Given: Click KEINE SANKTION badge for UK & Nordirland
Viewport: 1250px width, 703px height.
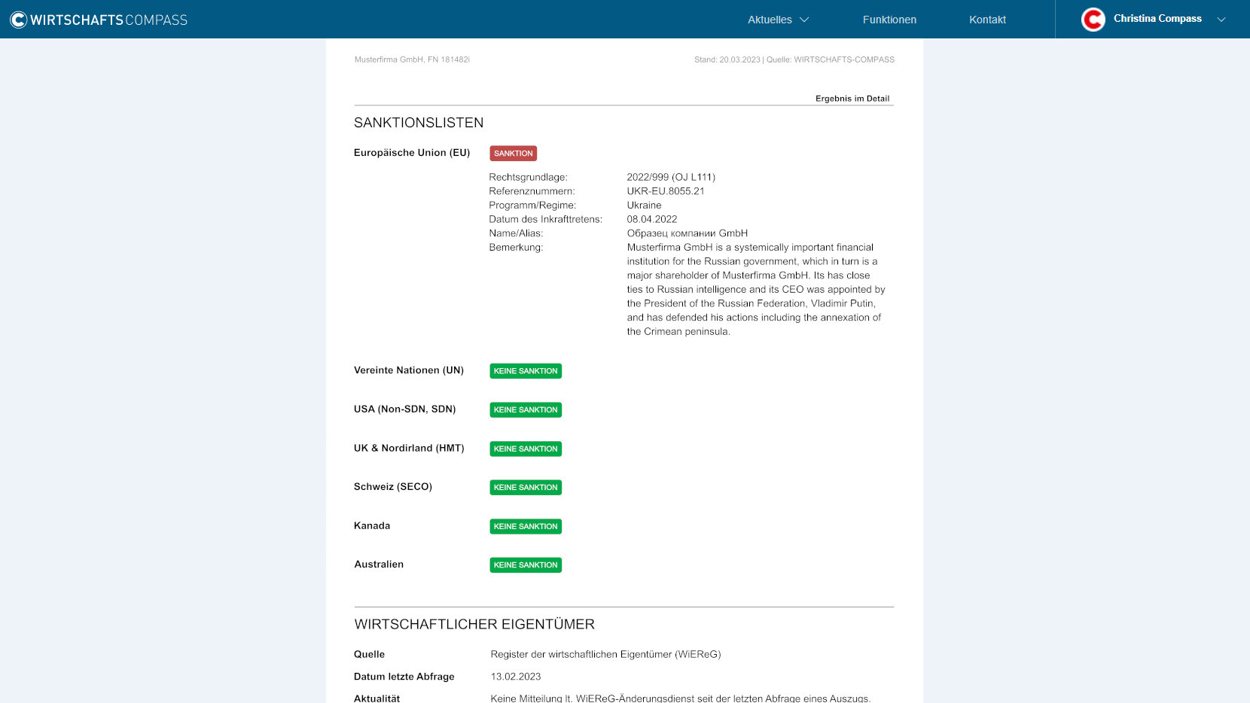Looking at the screenshot, I should 526,449.
